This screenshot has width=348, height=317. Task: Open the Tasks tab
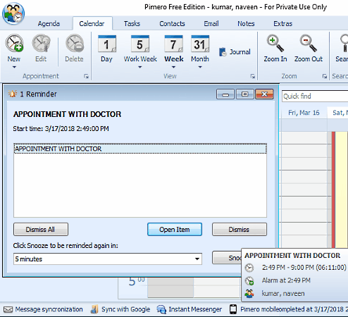[x=132, y=24]
